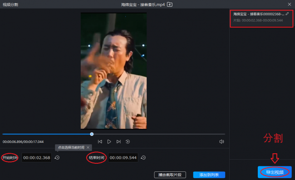Click the 海绵宝宝 - 接着奏乐.mp4 file name
Viewport: 295px width, 180px height.
[x=143, y=5]
